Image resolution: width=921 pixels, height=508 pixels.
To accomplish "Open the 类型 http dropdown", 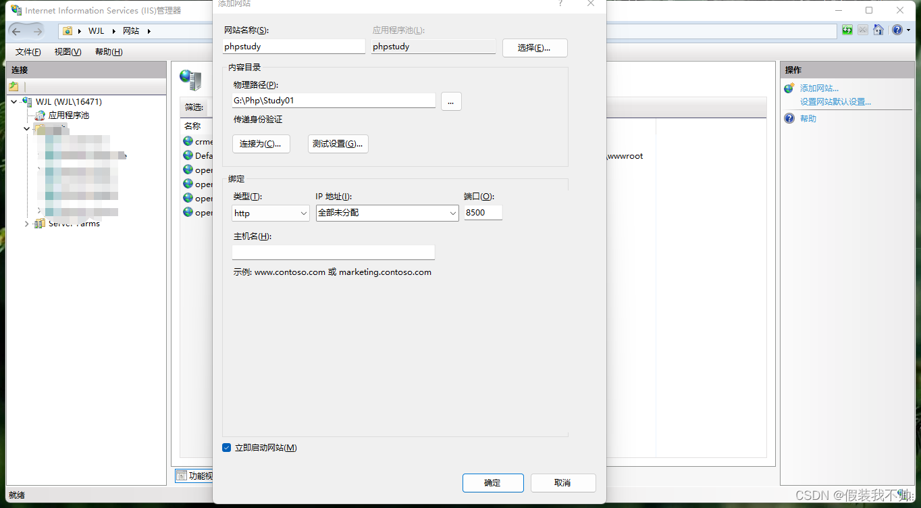I will [271, 213].
